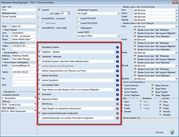Click help icon beside Komplettes Löschen
Image resolution: width=179 pixels, height=137 pixels.
(x=117, y=47)
